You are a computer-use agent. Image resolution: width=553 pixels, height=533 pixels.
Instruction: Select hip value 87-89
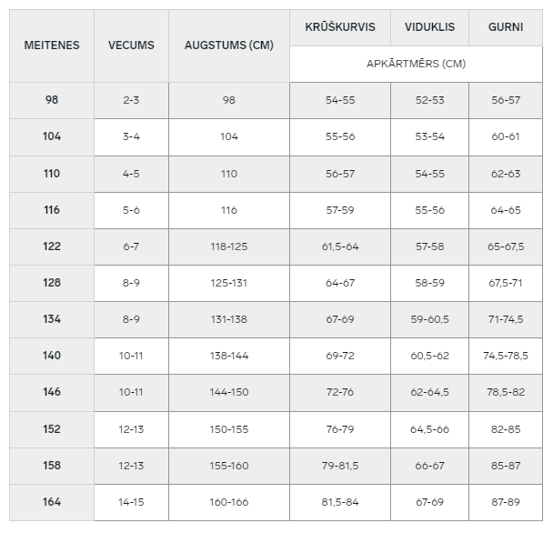pos(506,502)
